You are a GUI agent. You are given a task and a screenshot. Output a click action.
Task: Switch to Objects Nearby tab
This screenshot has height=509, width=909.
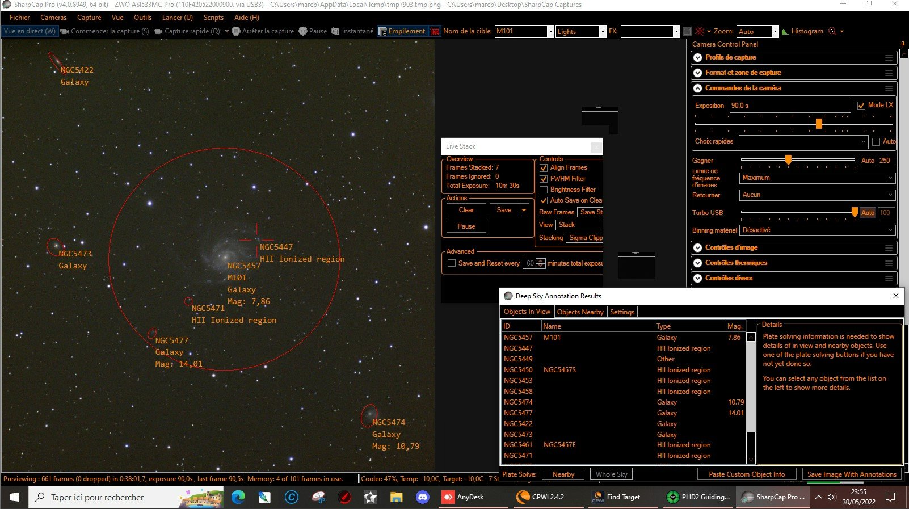tap(580, 312)
